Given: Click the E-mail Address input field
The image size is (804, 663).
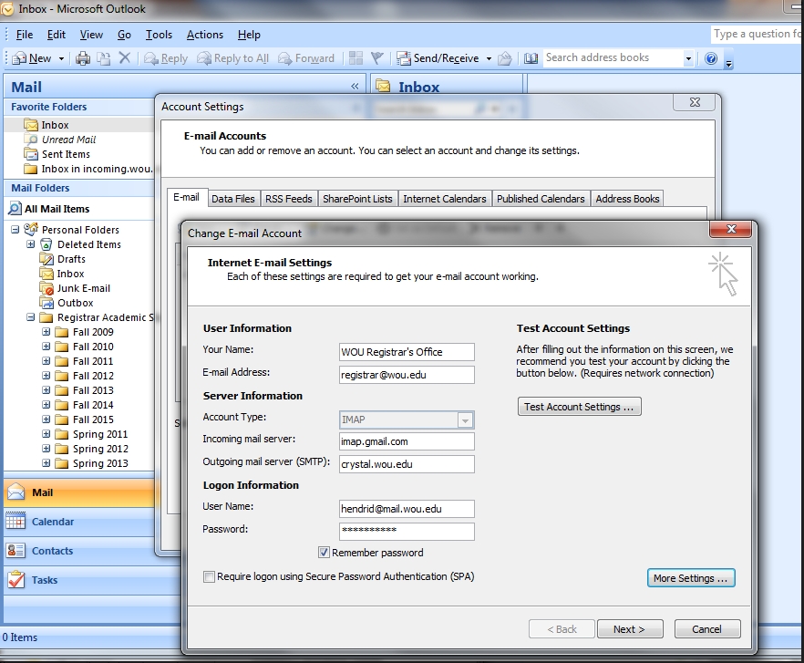Looking at the screenshot, I should point(407,375).
